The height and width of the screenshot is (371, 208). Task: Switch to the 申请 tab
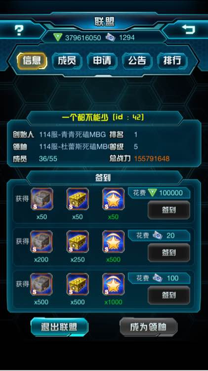tap(102, 61)
